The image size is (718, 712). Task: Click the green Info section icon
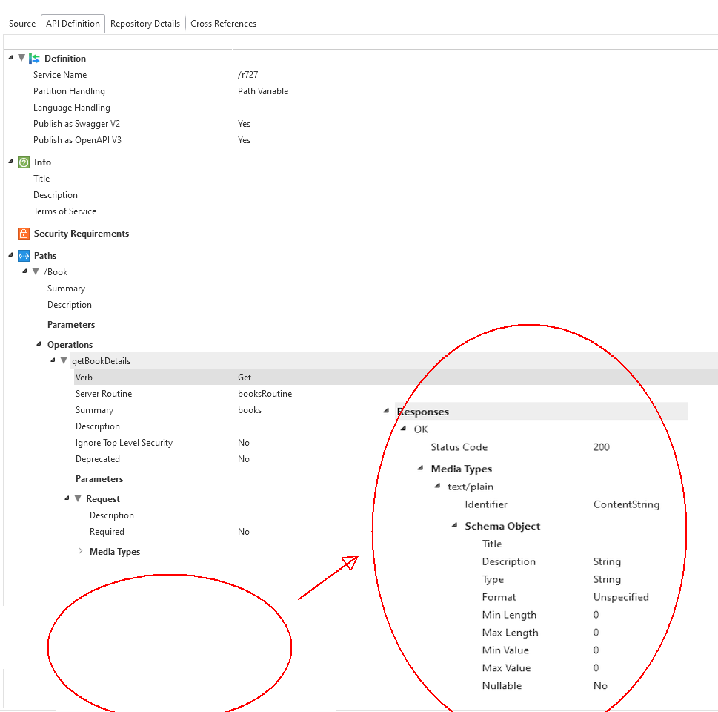pyautogui.click(x=24, y=162)
